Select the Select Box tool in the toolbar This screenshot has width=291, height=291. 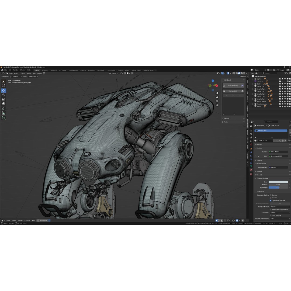point(4,81)
